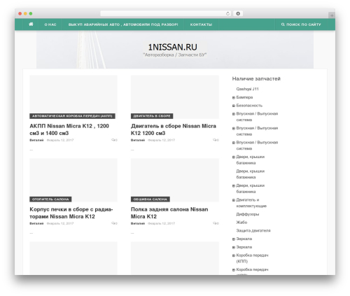Open post 'Полка задняя салона Nissan Micra K12'

coord(169,213)
